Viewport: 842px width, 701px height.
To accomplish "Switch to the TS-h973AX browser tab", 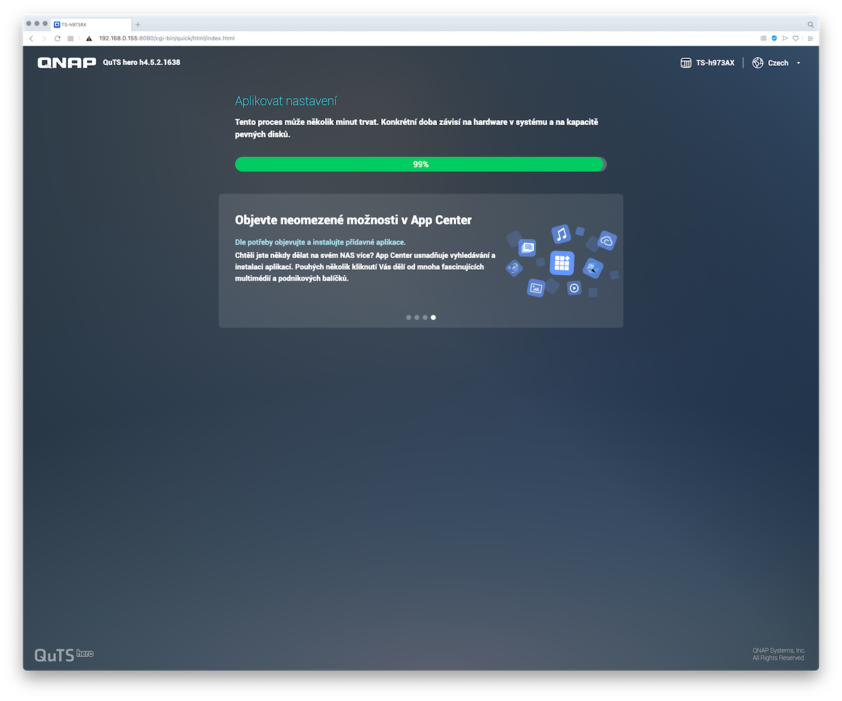I will tap(89, 25).
